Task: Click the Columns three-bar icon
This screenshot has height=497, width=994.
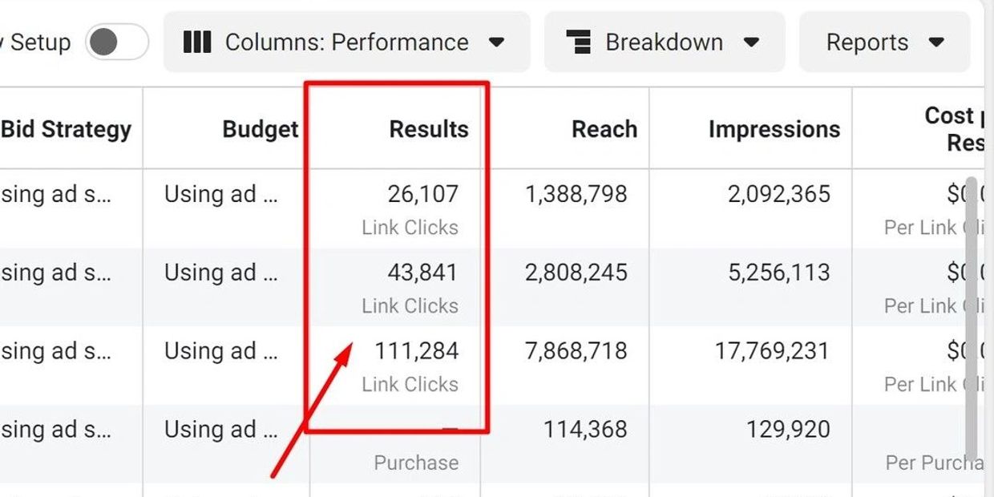Action: pos(197,42)
